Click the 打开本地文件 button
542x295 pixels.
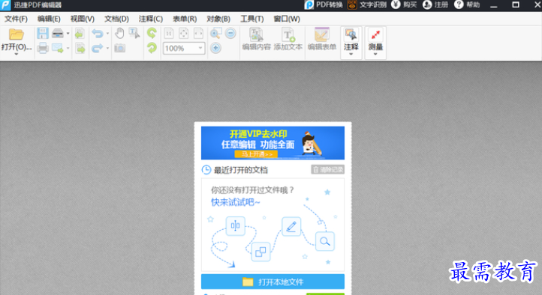(273, 282)
